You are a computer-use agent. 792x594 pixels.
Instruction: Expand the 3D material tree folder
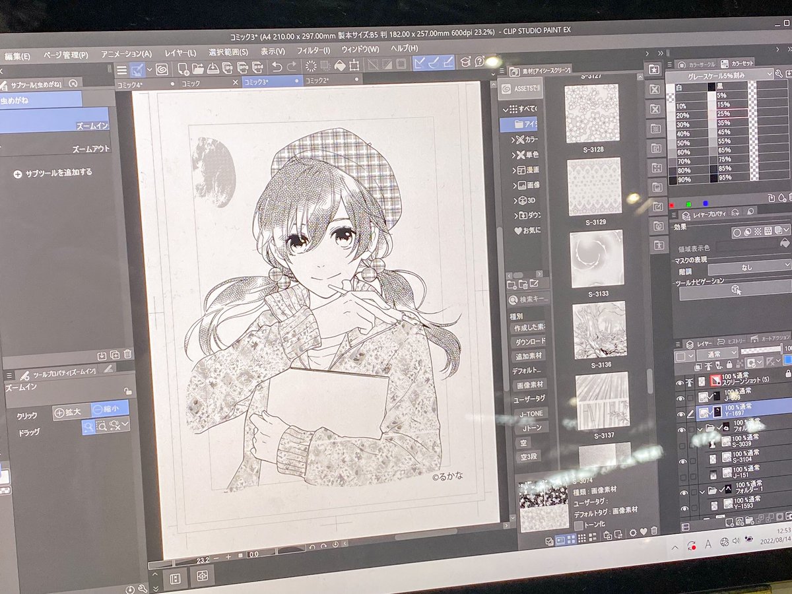point(515,200)
